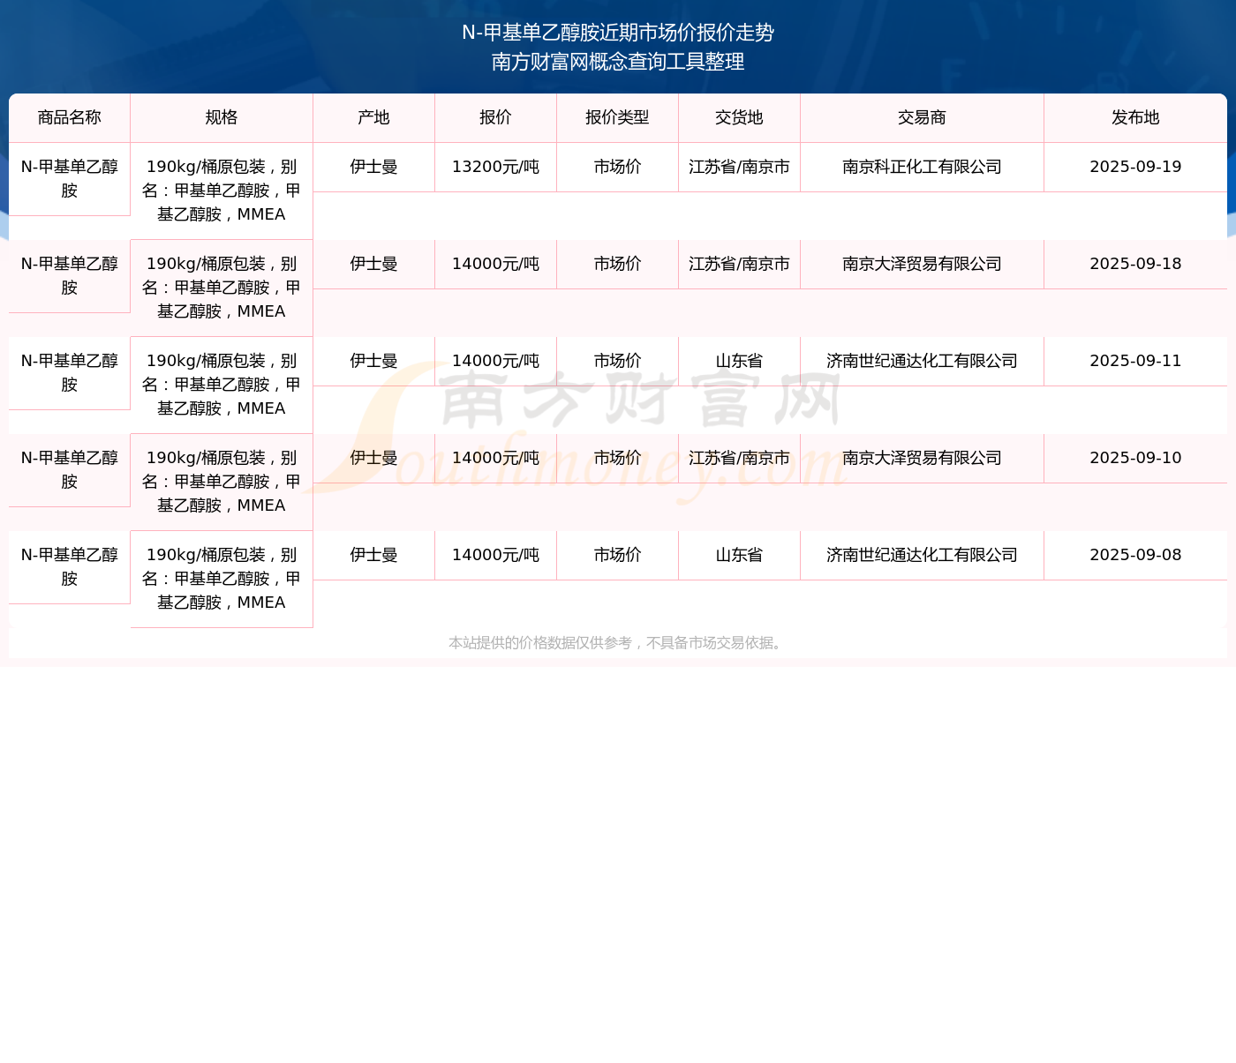Click 伊士曼 in the 2025-09-10 row
This screenshot has width=1236, height=1063.
pos(374,458)
